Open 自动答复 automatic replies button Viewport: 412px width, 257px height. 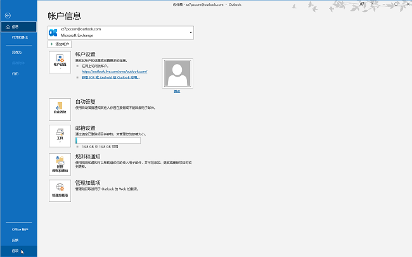(60, 110)
